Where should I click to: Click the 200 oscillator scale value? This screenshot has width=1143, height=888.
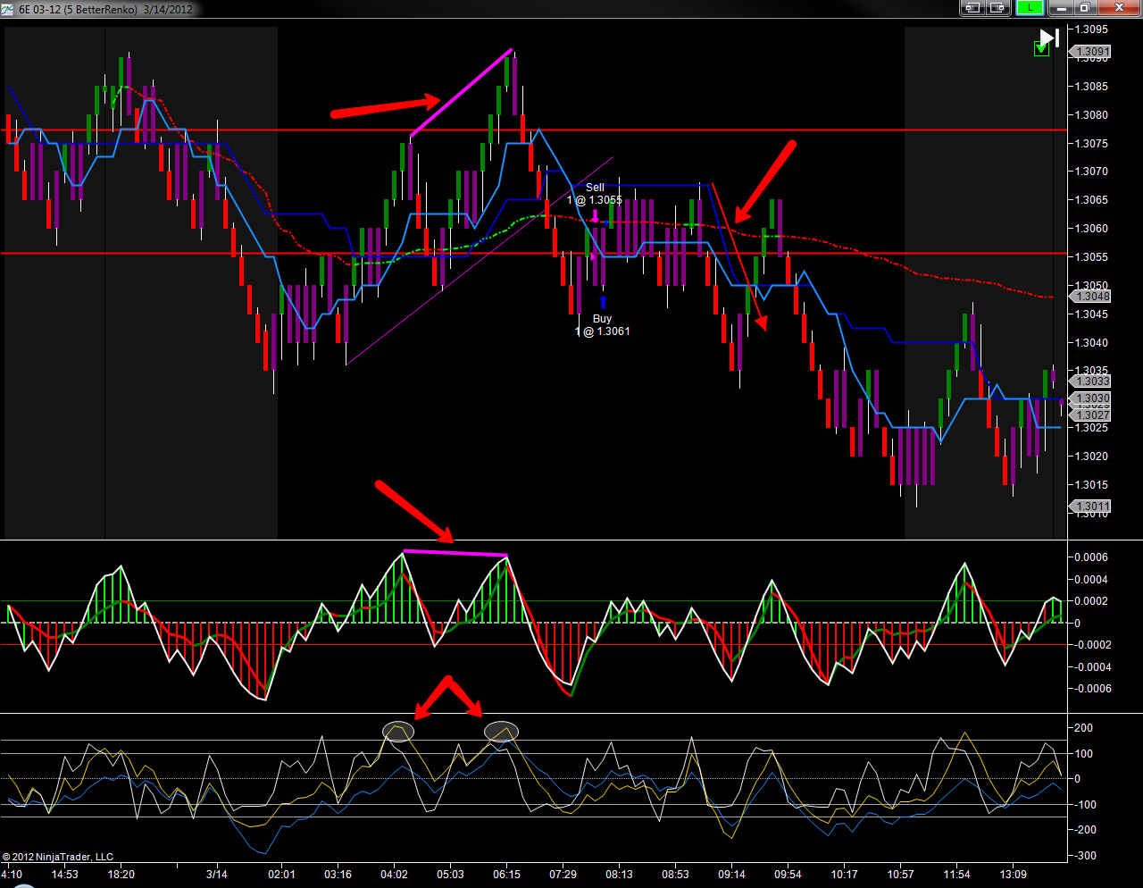(1083, 728)
